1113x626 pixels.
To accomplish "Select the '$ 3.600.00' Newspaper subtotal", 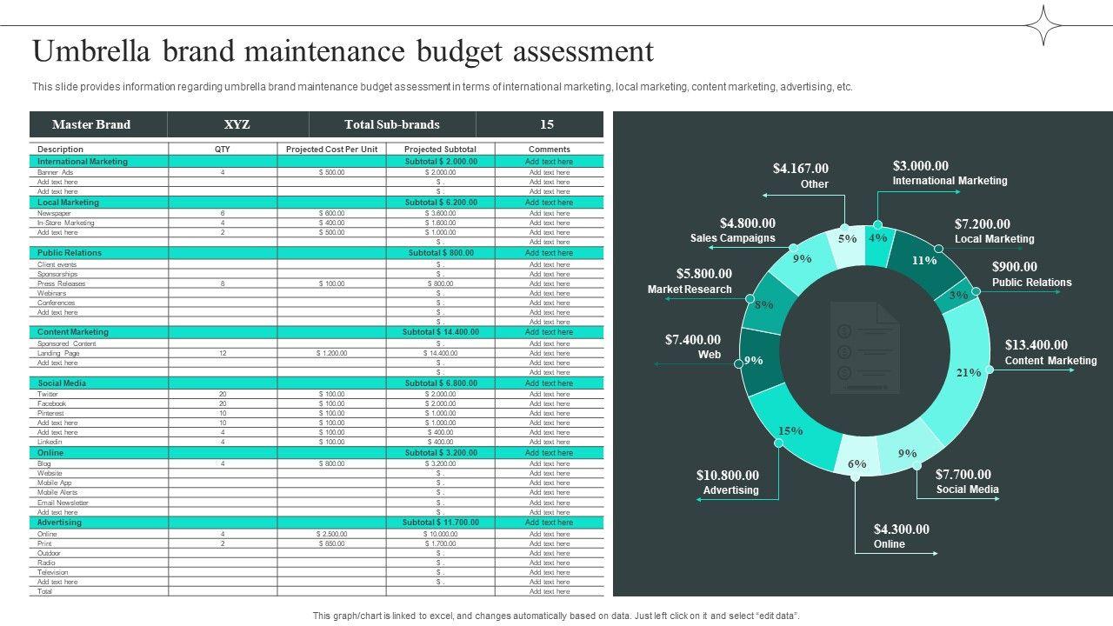I will pyautogui.click(x=440, y=213).
